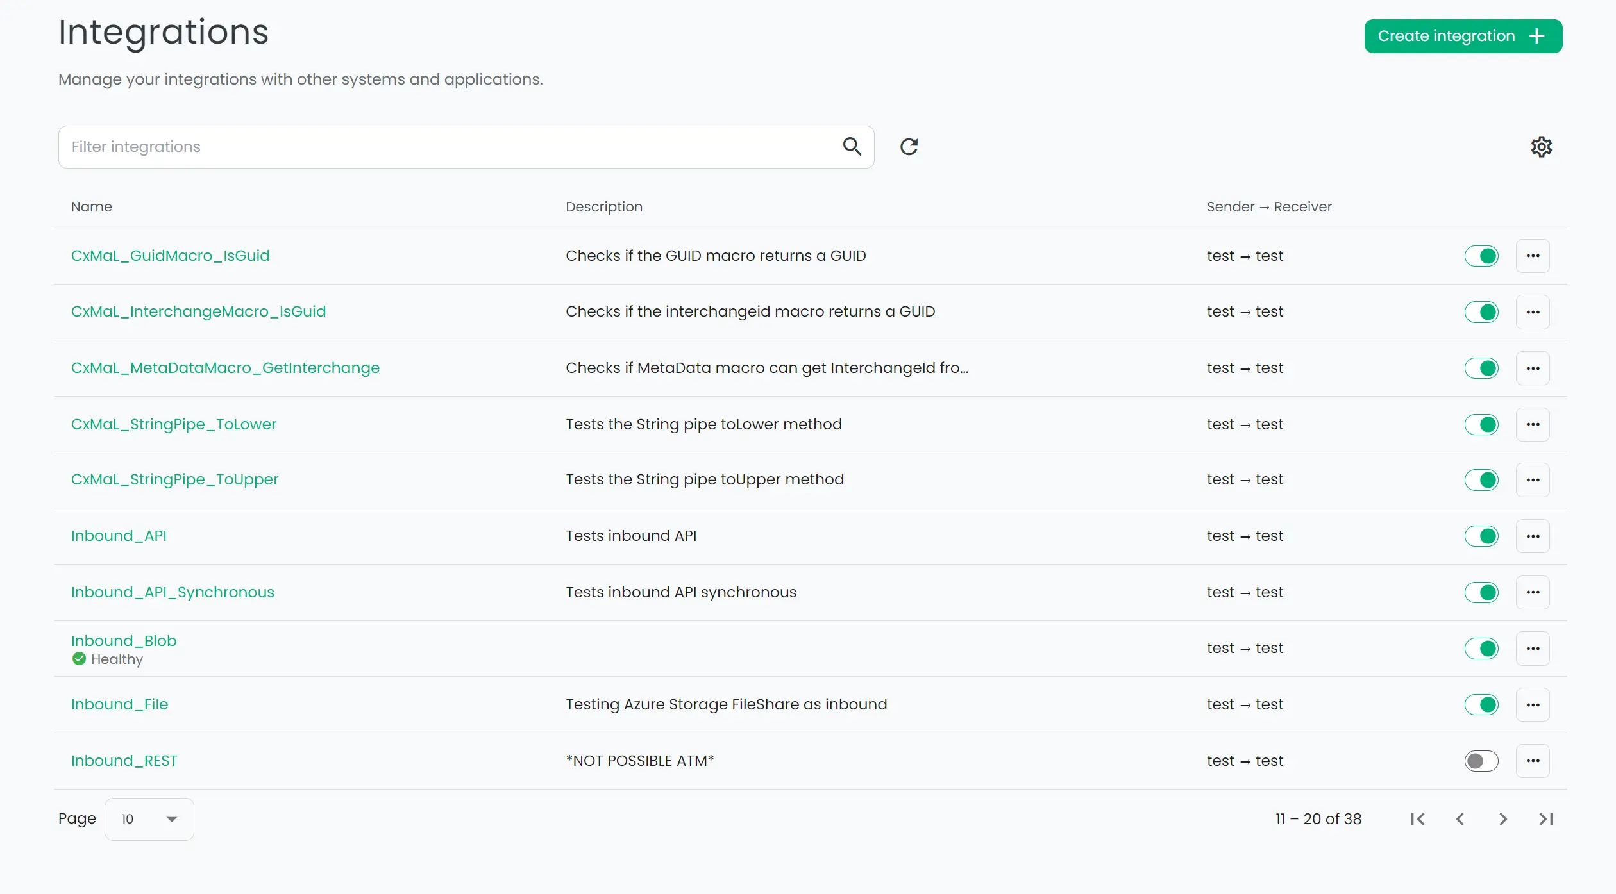Select the Sender → Receiver column header
1616x894 pixels.
[x=1269, y=207]
